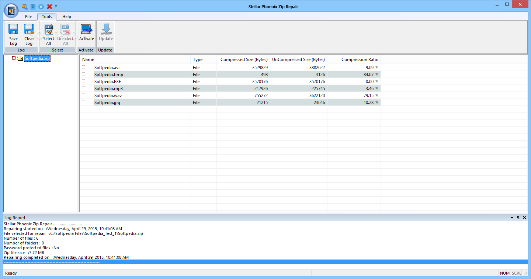
Task: Select the Softpedia.jpg file name
Action: pos(107,103)
